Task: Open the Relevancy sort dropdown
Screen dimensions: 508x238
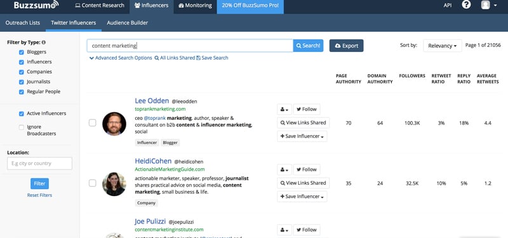Action: pyautogui.click(x=442, y=46)
